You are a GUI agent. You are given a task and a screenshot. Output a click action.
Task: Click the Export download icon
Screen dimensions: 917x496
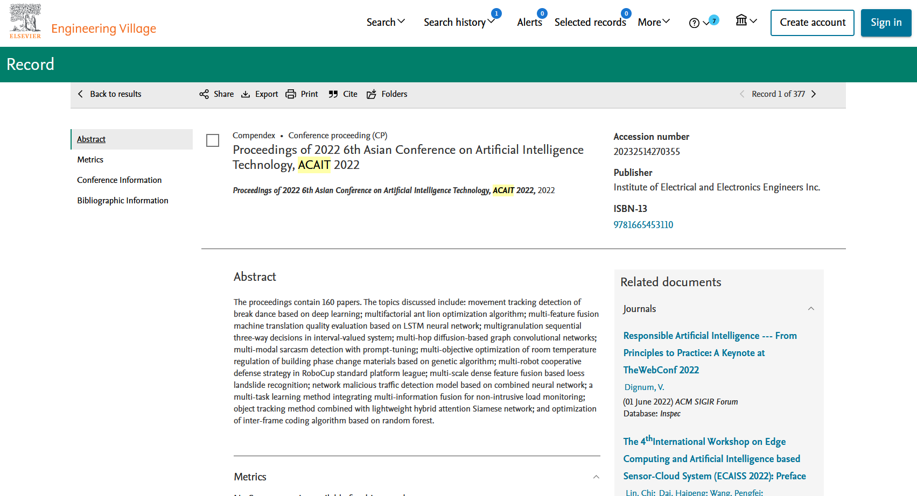click(x=246, y=94)
